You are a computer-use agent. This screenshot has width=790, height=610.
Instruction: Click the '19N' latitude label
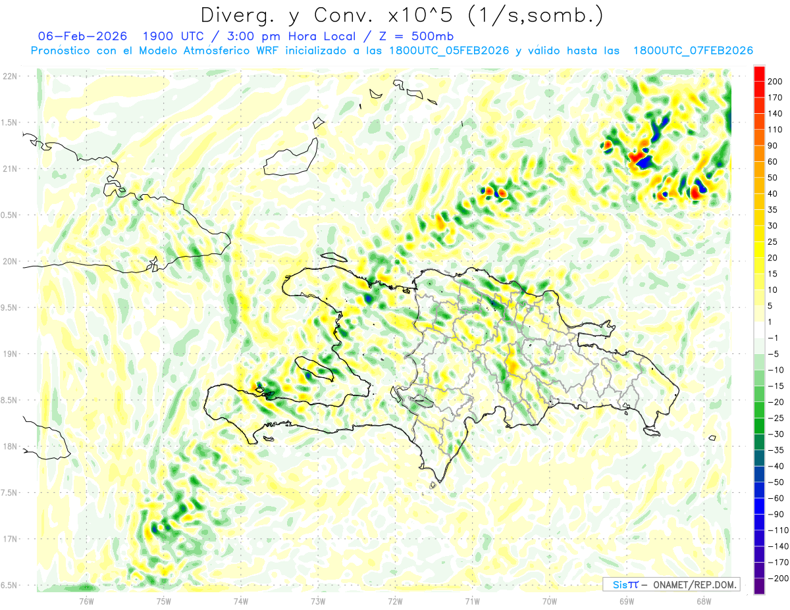[9, 354]
